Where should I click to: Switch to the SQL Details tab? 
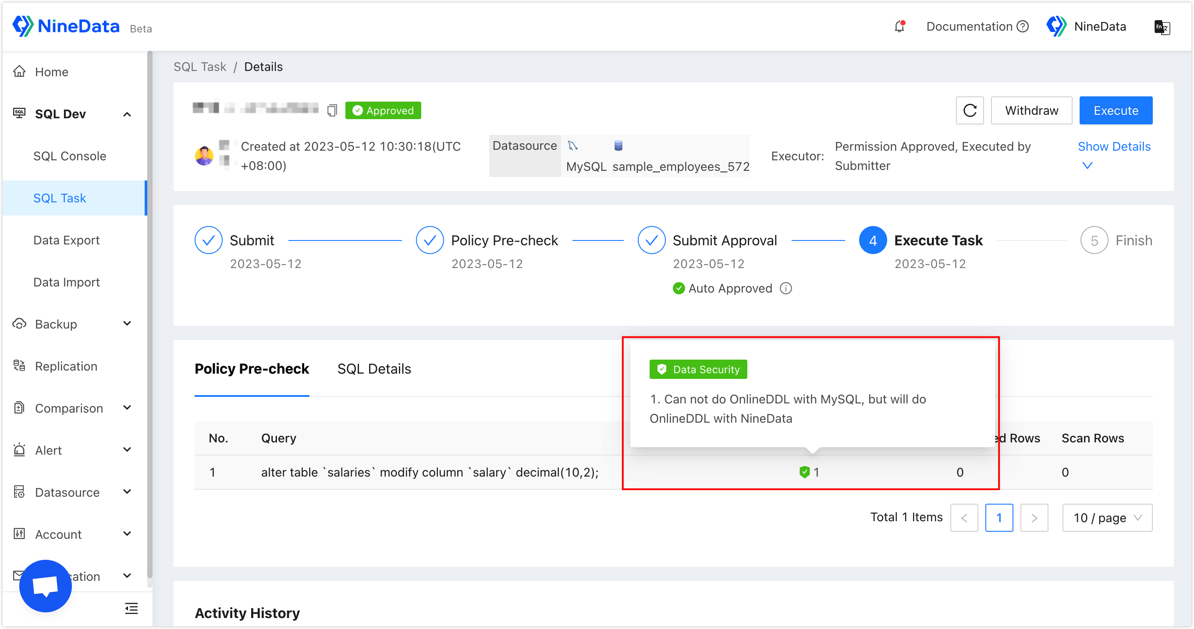pos(374,369)
